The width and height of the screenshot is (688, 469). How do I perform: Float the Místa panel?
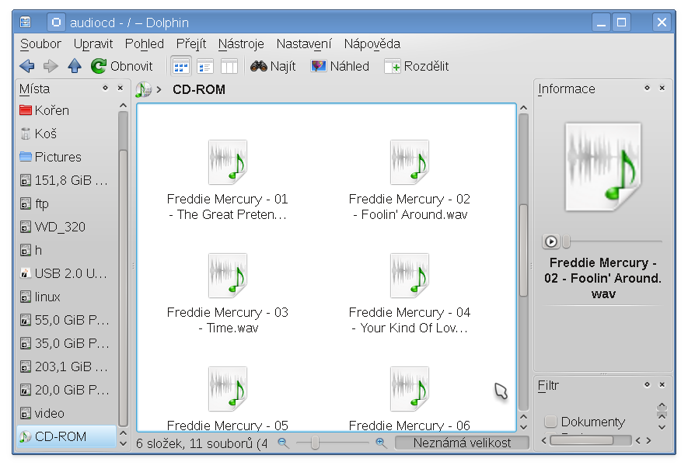coord(105,88)
